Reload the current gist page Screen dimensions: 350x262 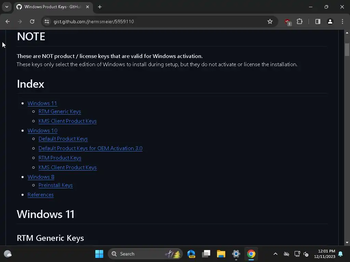tap(32, 21)
